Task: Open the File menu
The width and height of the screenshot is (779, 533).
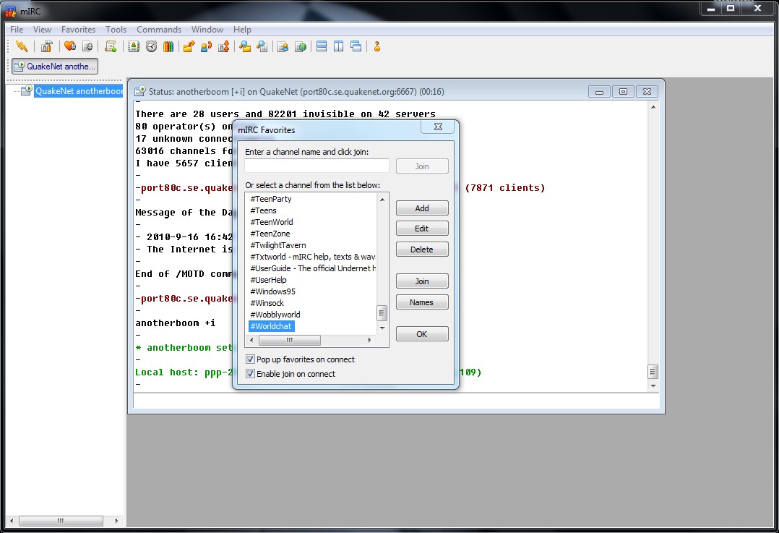Action: pos(17,30)
